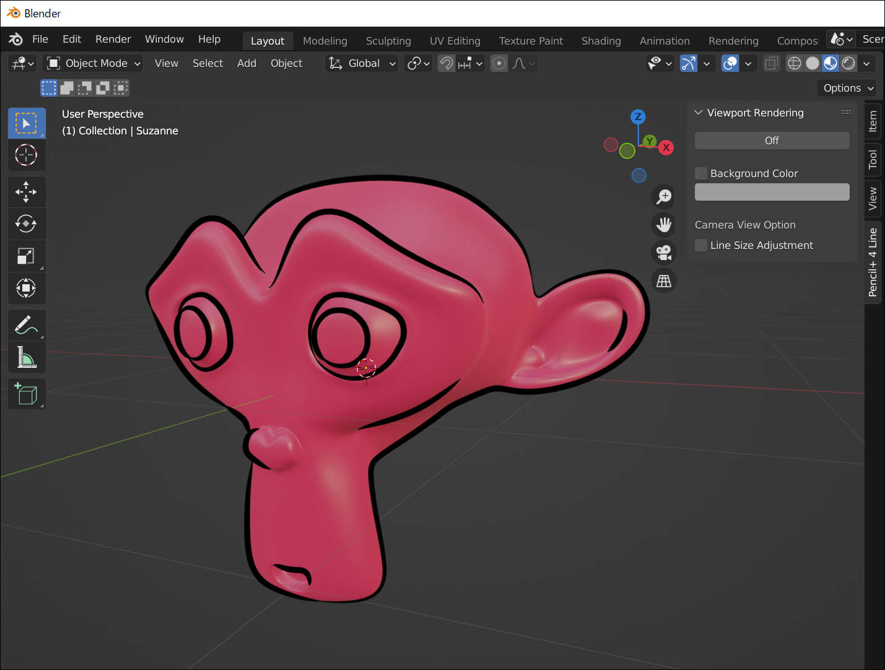Switch perspective/orthographic grid icon
885x670 pixels.
664,281
